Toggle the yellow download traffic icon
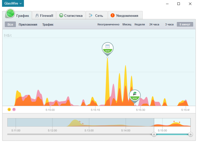 9,109
